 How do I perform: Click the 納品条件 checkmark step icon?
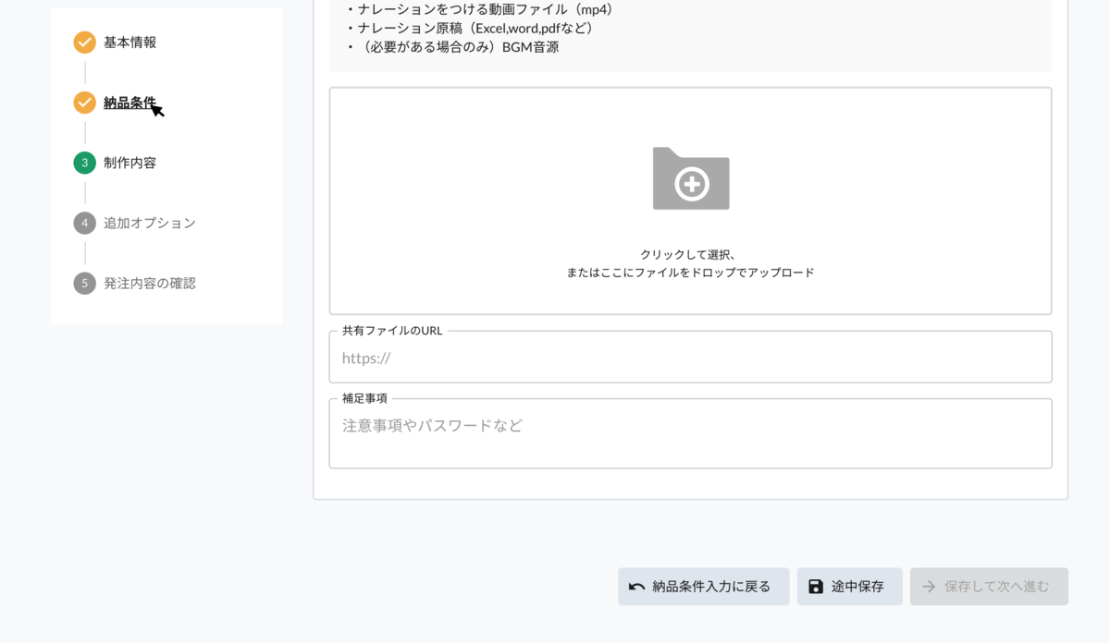pos(84,103)
